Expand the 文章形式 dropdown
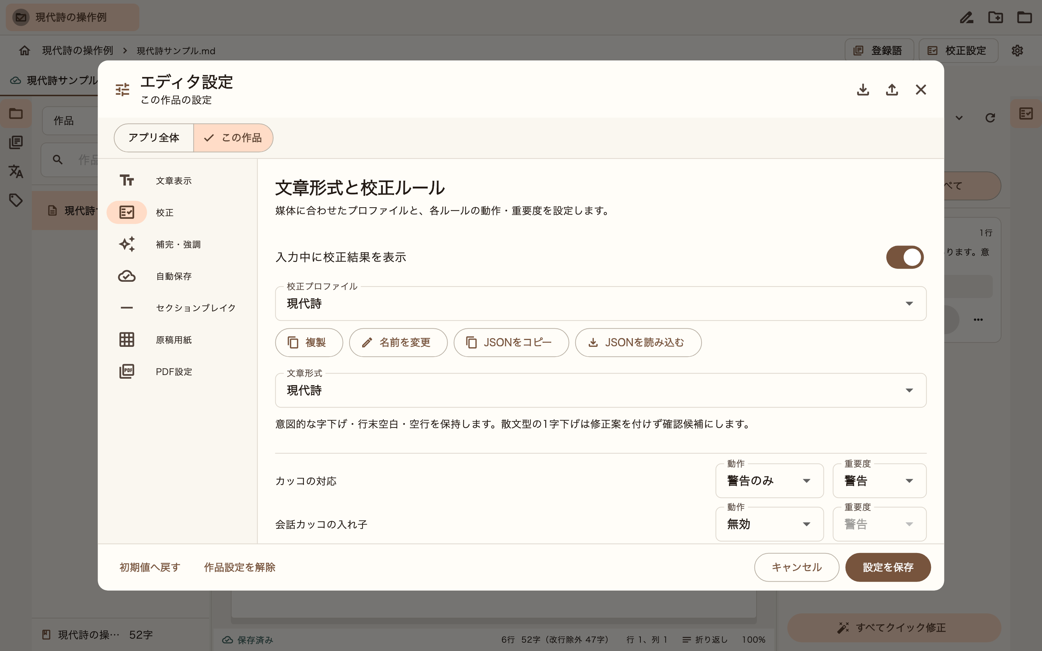The width and height of the screenshot is (1042, 651). coord(601,390)
